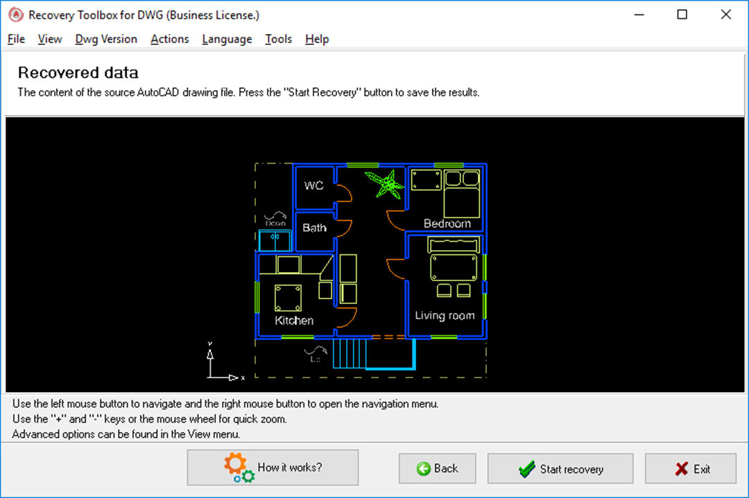This screenshot has width=749, height=498.
Task: Click the How it works? button
Action: coord(273,468)
